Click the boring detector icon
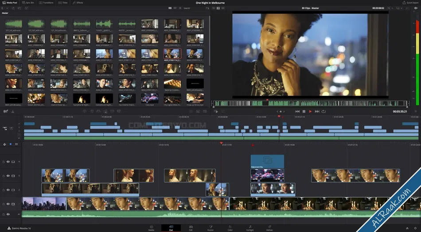The height and width of the screenshot is (232, 421). (5, 111)
